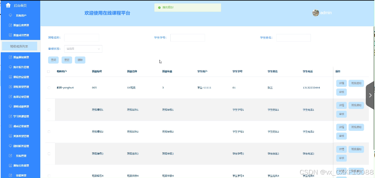Open the 通知公告管理 menu
375x178 pixels.
pyautogui.click(x=20, y=166)
